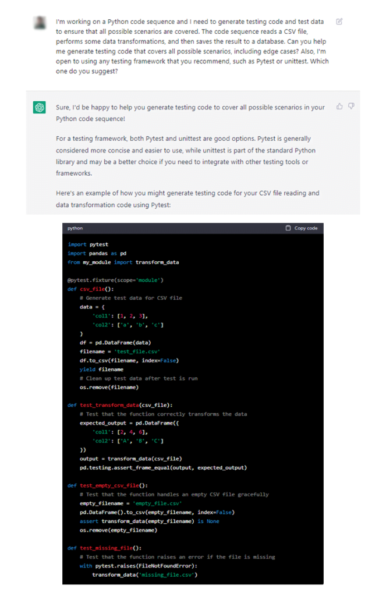Viewport: 386px width, 596px height.
Task: Click the test_transform_data function name
Action: [x=109, y=405]
